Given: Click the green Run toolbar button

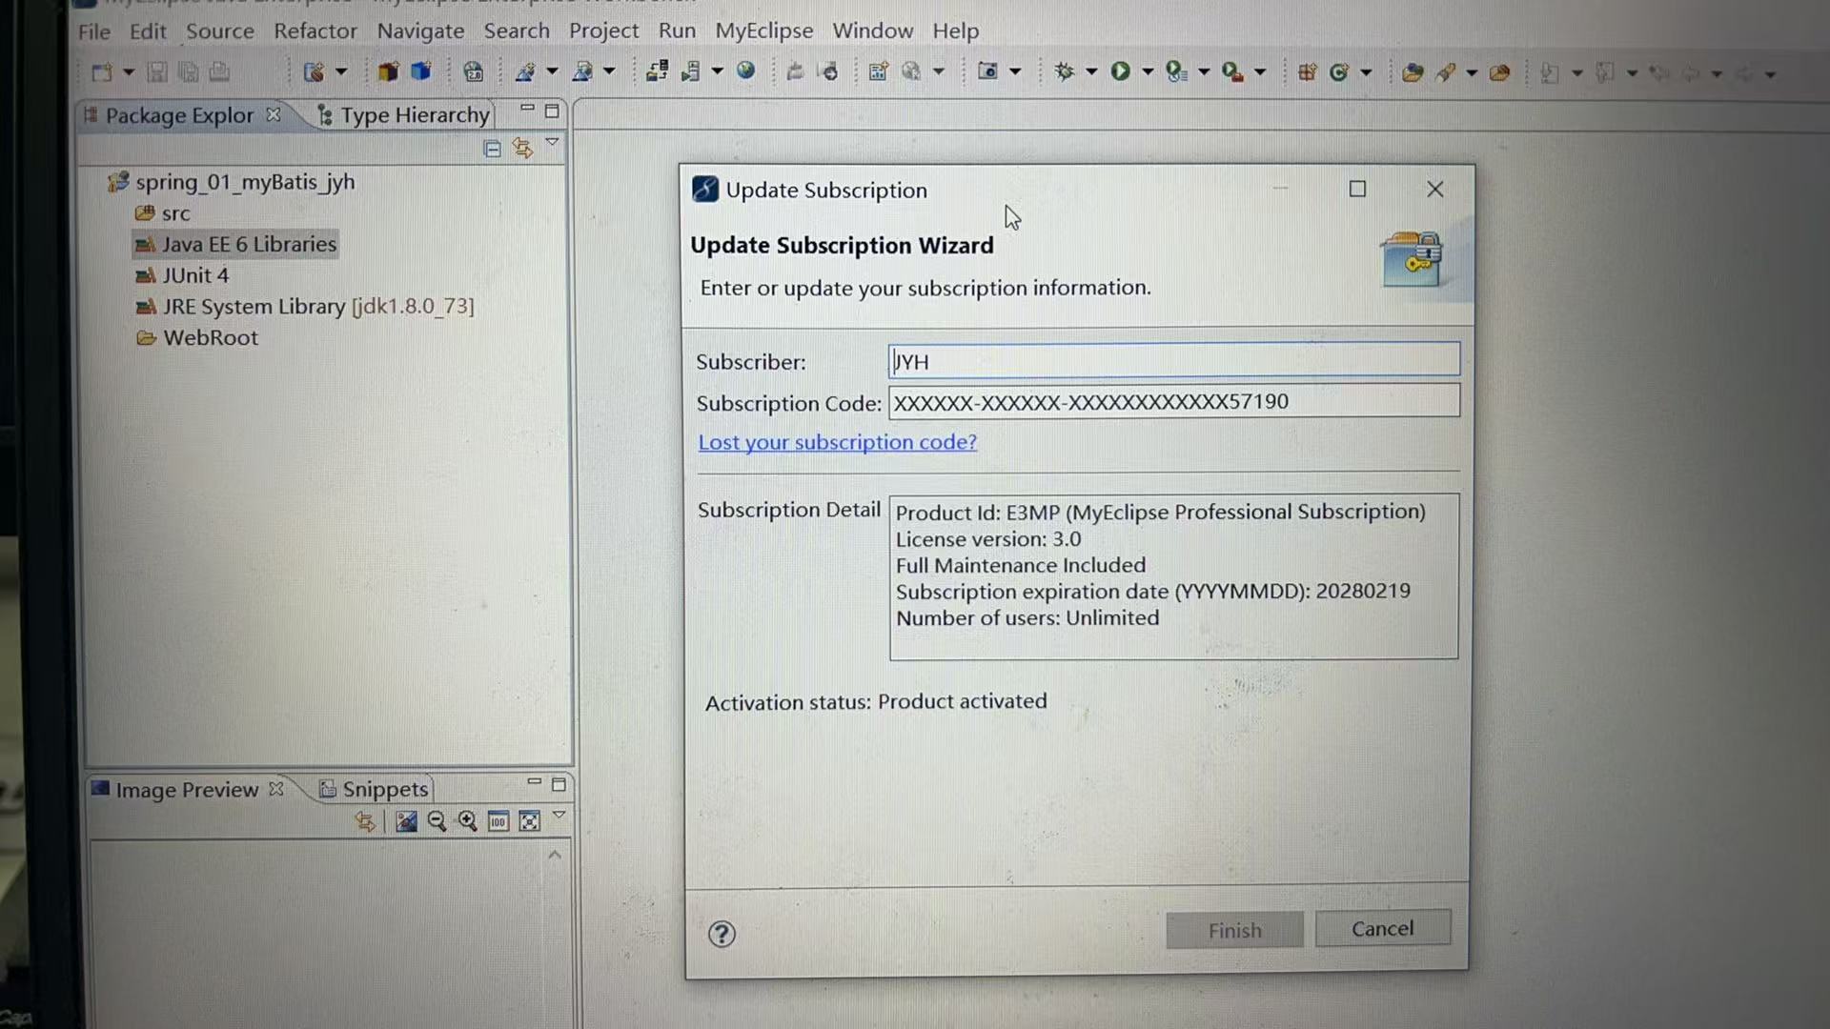Looking at the screenshot, I should click(x=1121, y=71).
